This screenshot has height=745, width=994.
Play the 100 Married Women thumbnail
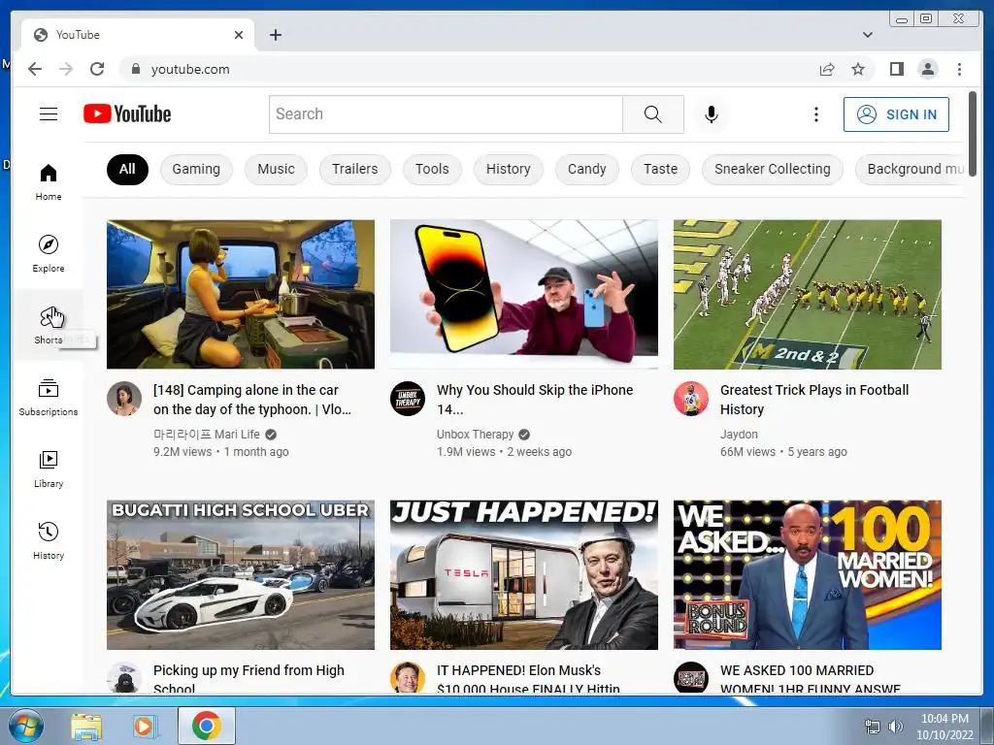click(807, 574)
